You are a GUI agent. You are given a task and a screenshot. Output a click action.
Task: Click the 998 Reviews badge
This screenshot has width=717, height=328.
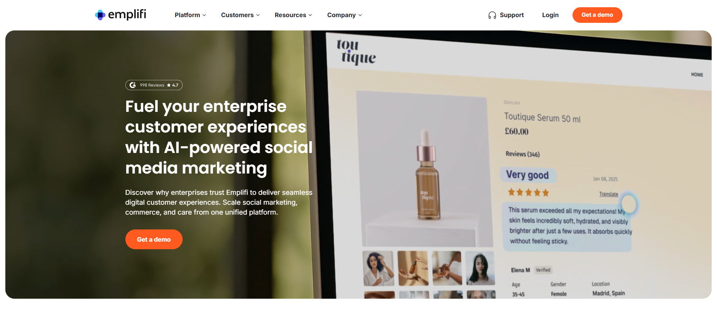point(154,85)
